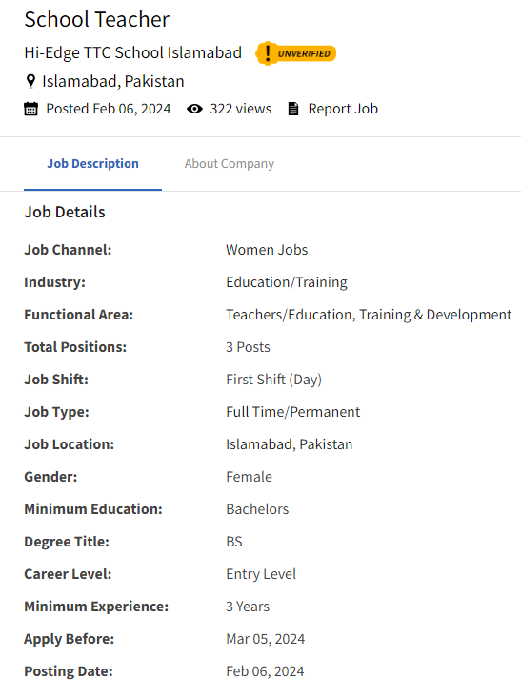Click the Unverified exclamation badge
This screenshot has height=700, width=521.
click(x=295, y=53)
